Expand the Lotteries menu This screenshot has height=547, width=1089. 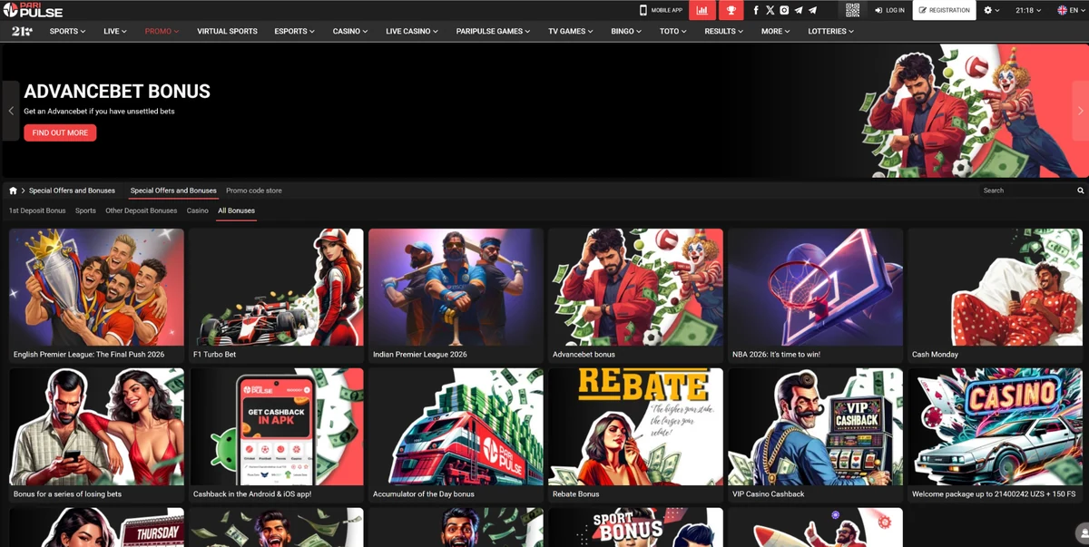pyautogui.click(x=832, y=31)
